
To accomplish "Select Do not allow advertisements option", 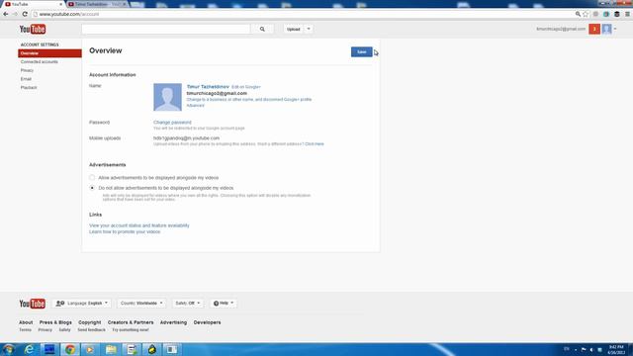I will [92, 188].
